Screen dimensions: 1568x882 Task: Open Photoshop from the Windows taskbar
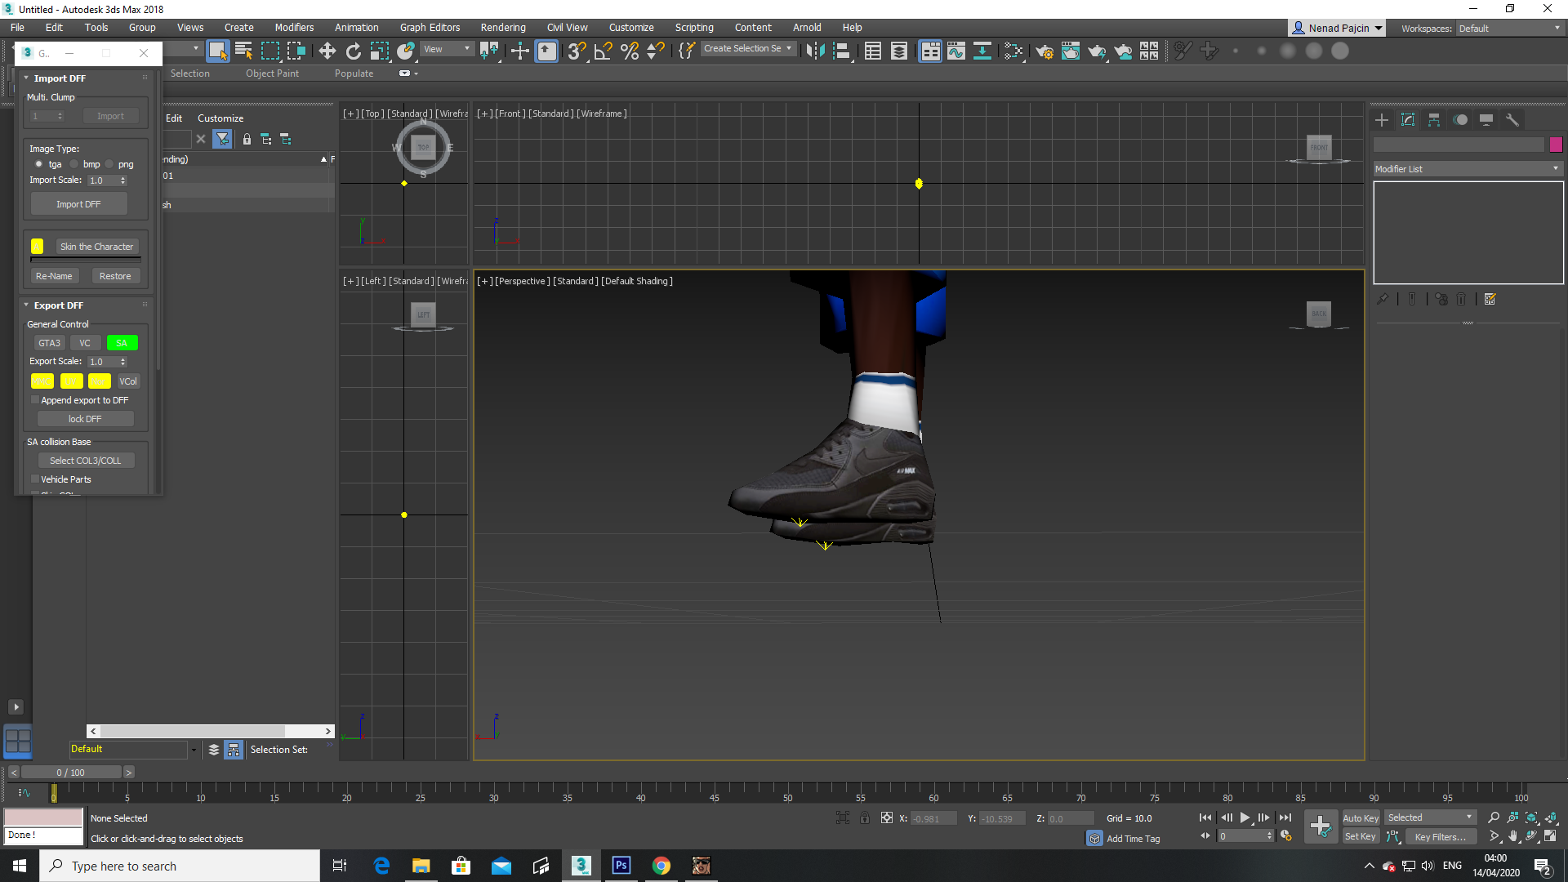click(x=621, y=866)
